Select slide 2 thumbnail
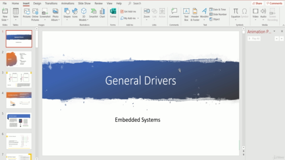285x160 pixels. point(19,59)
